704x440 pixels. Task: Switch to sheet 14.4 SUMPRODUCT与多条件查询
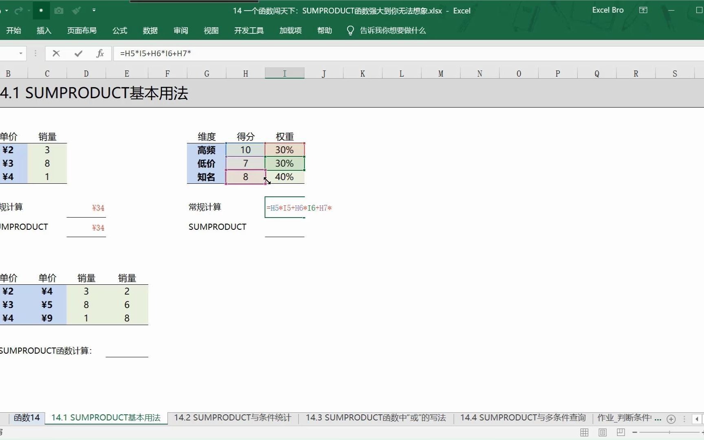pyautogui.click(x=523, y=418)
